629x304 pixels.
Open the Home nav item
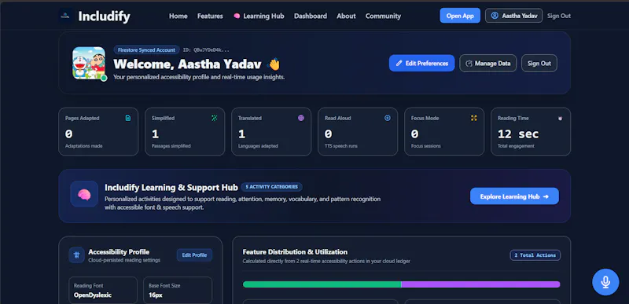pos(178,16)
